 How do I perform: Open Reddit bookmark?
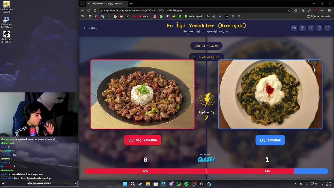point(121,16)
